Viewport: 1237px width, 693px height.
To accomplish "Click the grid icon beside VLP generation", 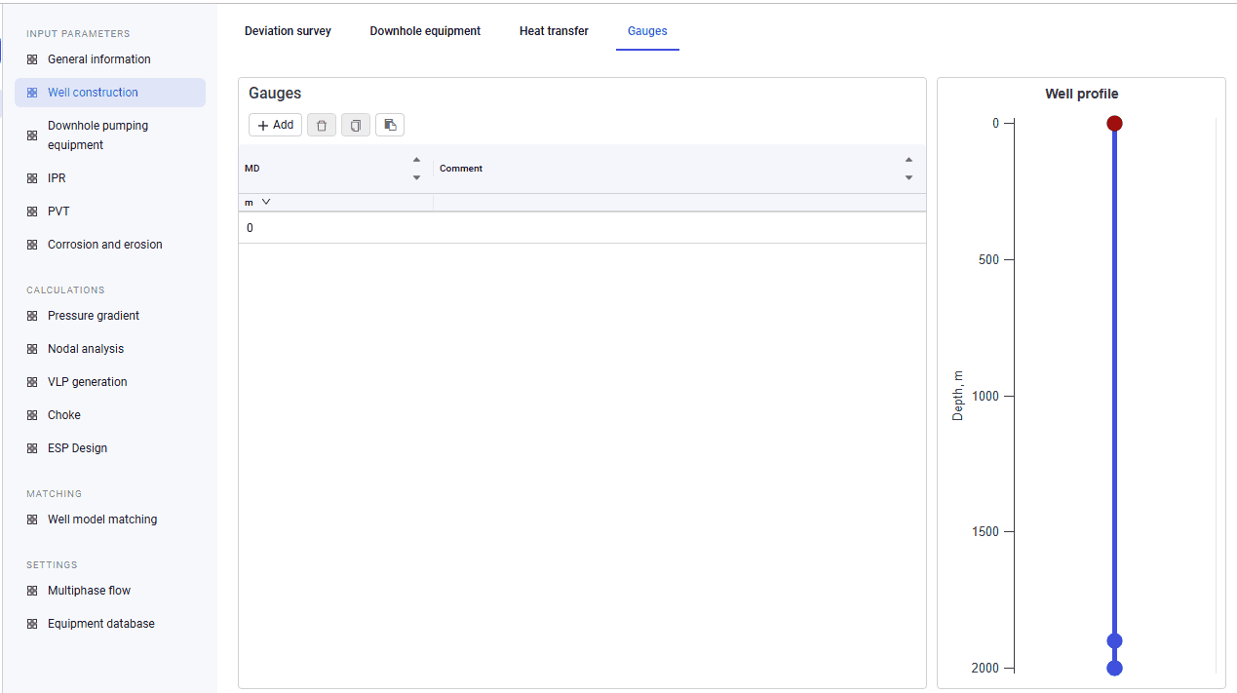I will point(32,382).
